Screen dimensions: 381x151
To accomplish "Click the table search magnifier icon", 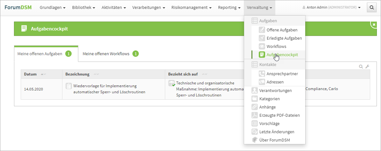I will 361,67.
